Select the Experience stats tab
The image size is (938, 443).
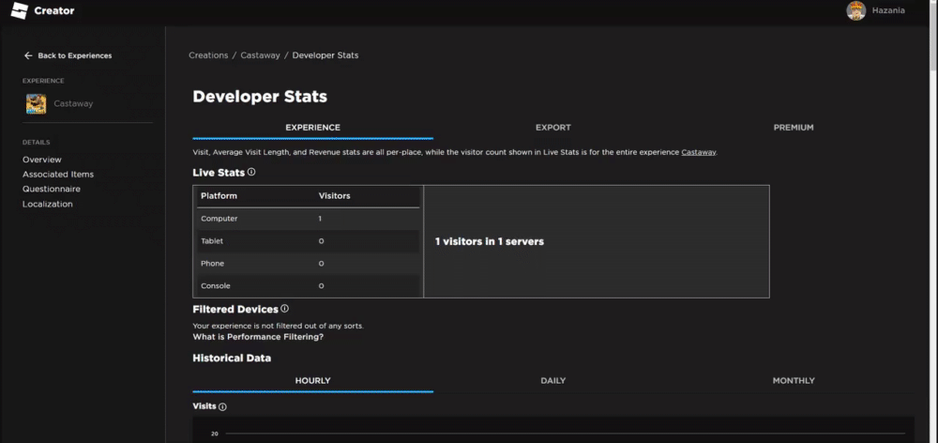tap(313, 128)
